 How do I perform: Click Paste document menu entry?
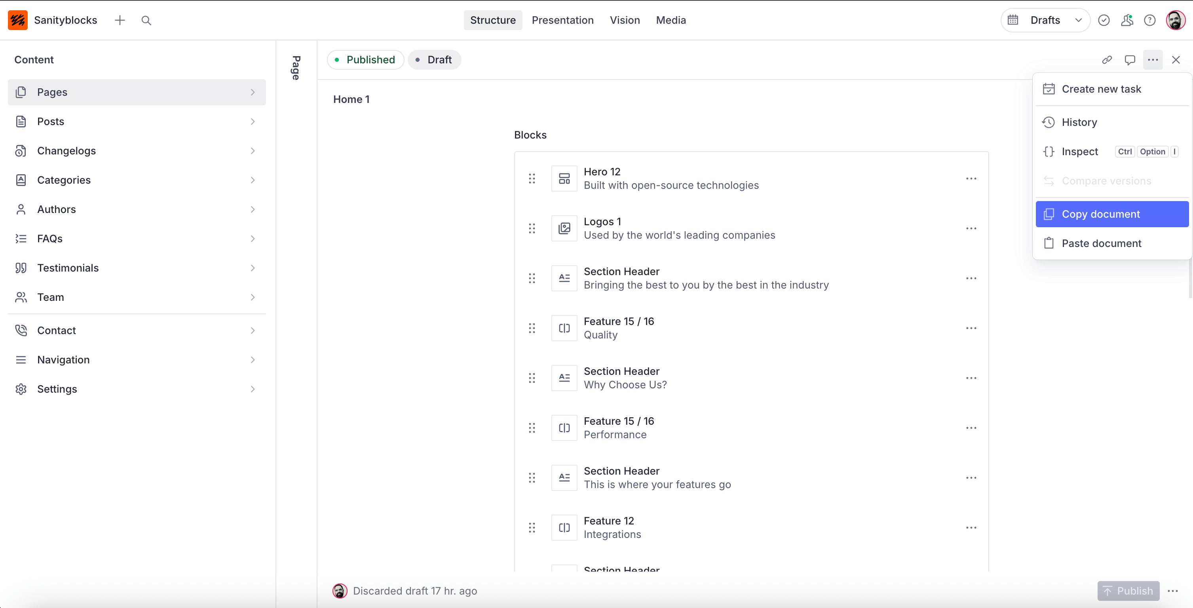coord(1101,243)
